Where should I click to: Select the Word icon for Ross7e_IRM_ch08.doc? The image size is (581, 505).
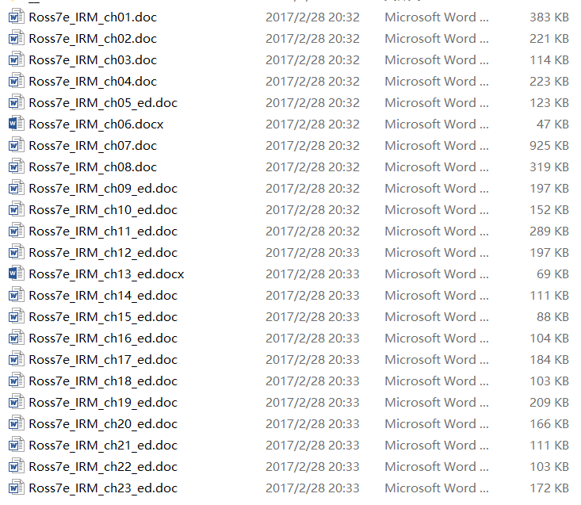17,167
